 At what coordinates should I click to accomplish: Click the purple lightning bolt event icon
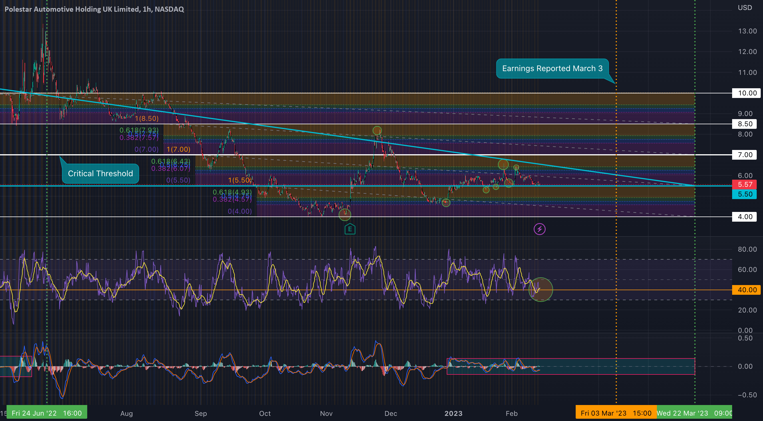(539, 229)
